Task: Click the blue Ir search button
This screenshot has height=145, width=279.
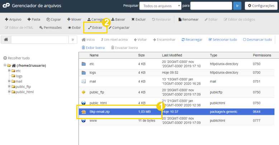Action: point(237,6)
